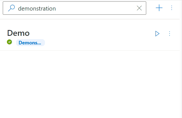Open more options for the Demo item
The height and width of the screenshot is (118, 182).
pyautogui.click(x=170, y=34)
